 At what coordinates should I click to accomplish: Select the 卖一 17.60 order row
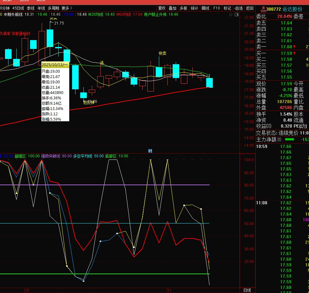pyautogui.click(x=282, y=47)
